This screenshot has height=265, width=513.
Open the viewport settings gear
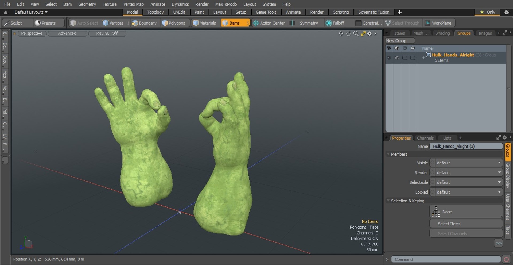click(369, 33)
